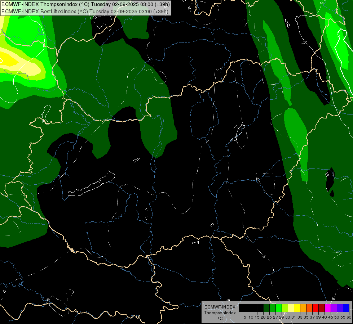353x324 pixels.
Task: Click the purple 45-50 legend swatch
Action: pos(334,308)
